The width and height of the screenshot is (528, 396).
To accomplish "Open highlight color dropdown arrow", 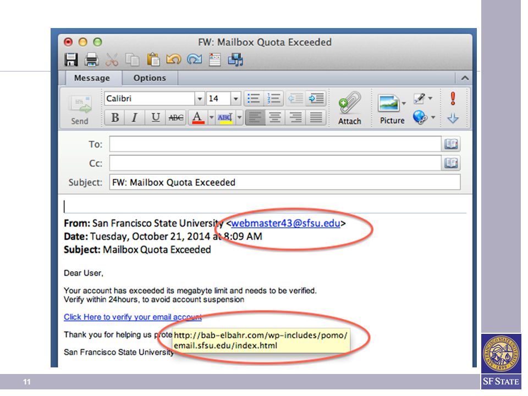I will (239, 118).
